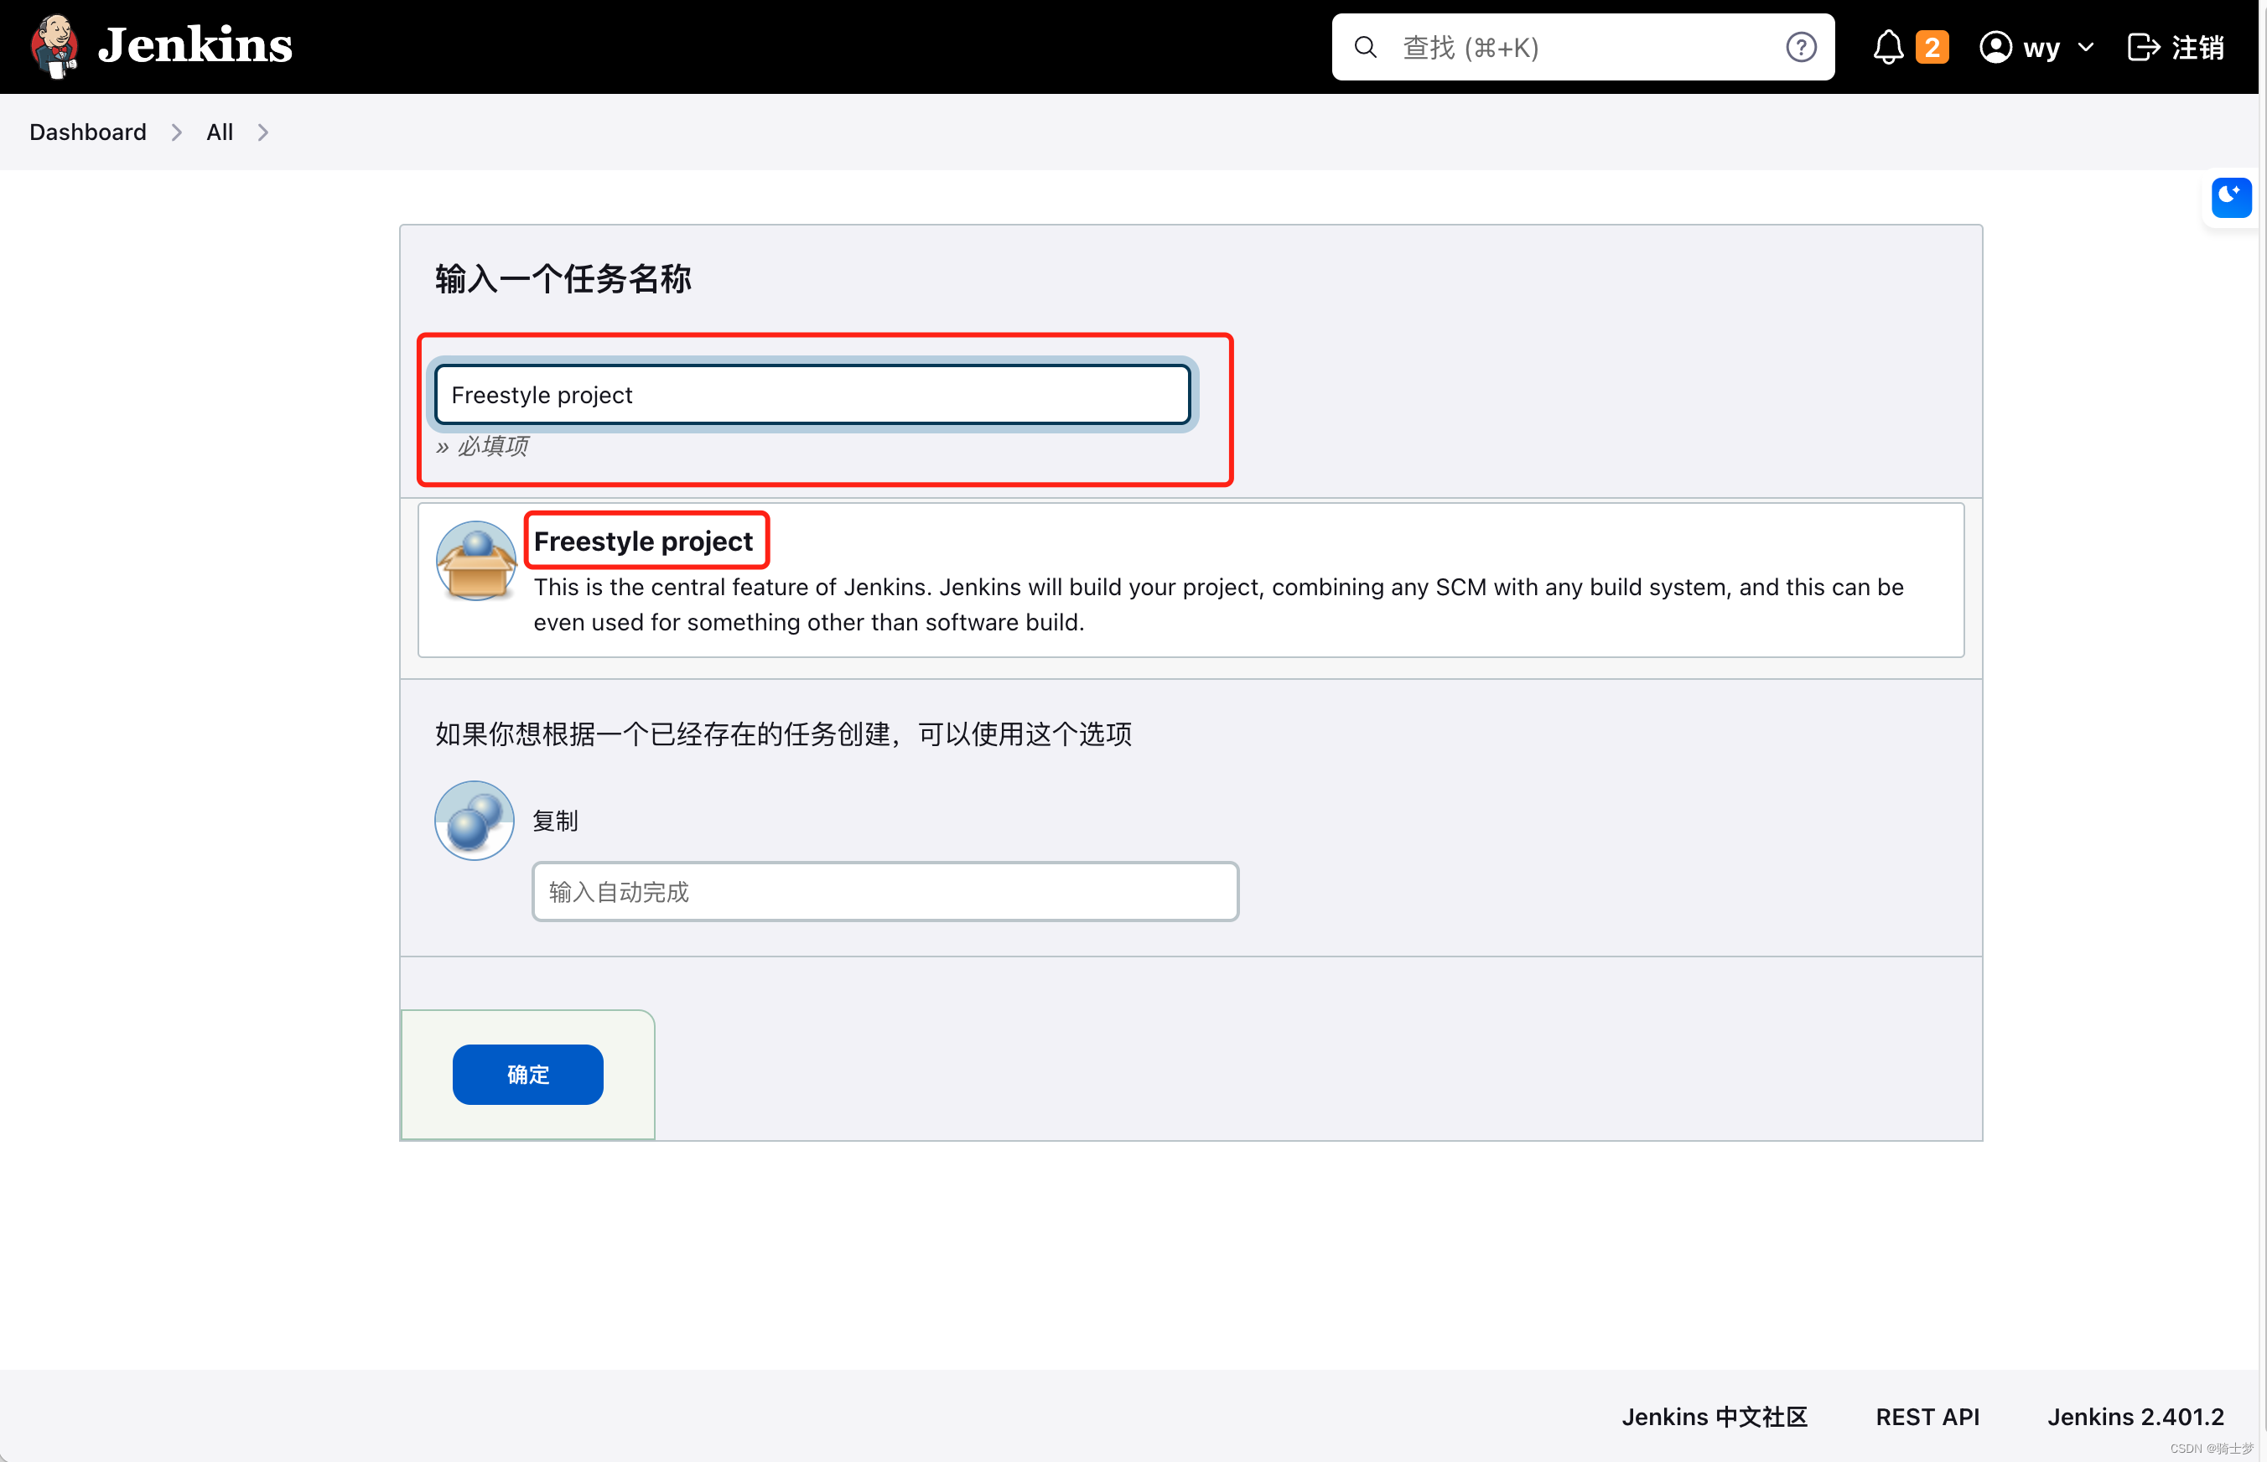
Task: Click the Freestyle project description text
Action: click(x=1218, y=604)
